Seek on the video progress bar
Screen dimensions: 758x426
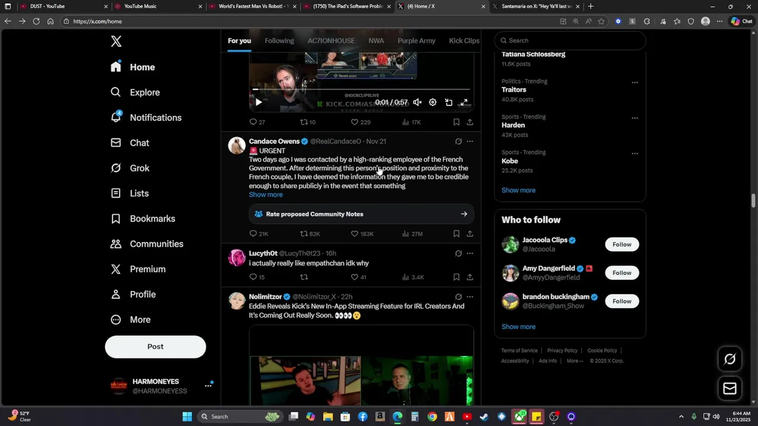pos(361,90)
